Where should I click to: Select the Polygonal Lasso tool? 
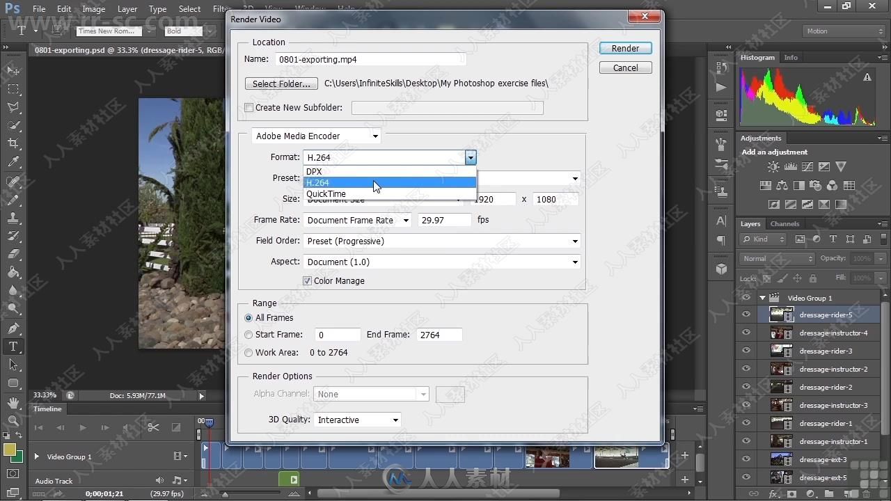tap(13, 107)
